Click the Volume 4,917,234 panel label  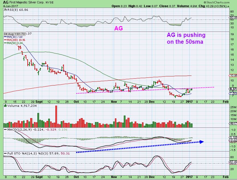tap(22, 106)
